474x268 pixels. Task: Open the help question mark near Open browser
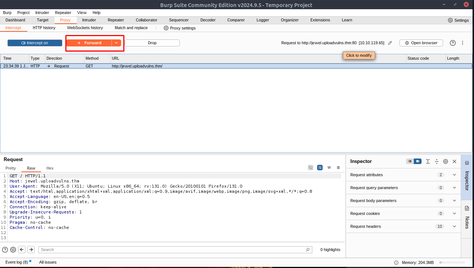tap(453, 43)
